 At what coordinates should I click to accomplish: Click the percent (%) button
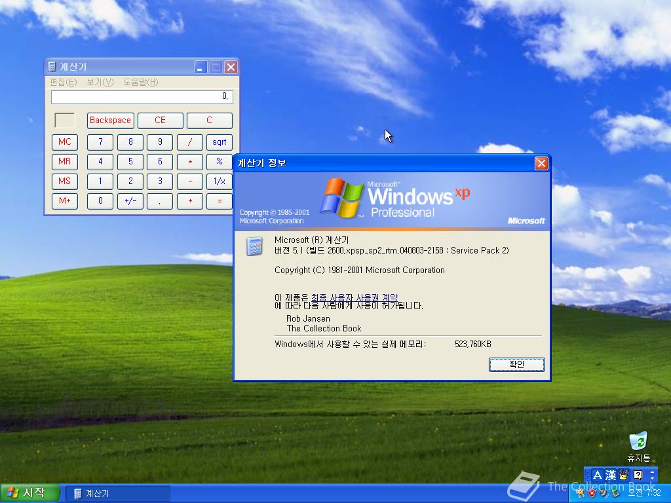click(x=219, y=162)
